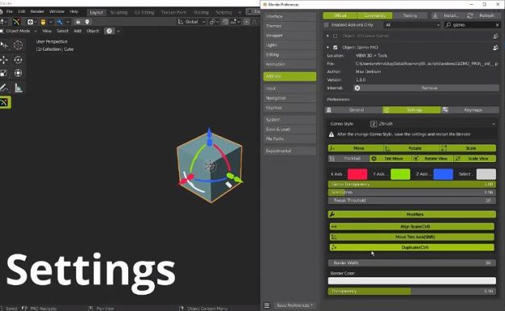The width and height of the screenshot is (505, 311).
Task: Switch to the Keymaps tab
Action: pyautogui.click(x=470, y=110)
